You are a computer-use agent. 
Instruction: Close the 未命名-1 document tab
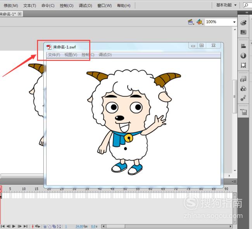point(20,14)
